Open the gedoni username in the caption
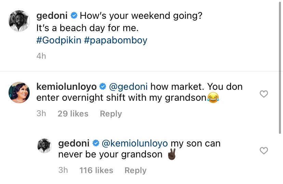 pos(53,16)
